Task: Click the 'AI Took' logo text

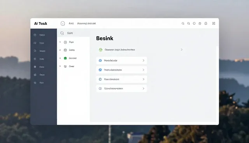Action: pyautogui.click(x=40, y=24)
